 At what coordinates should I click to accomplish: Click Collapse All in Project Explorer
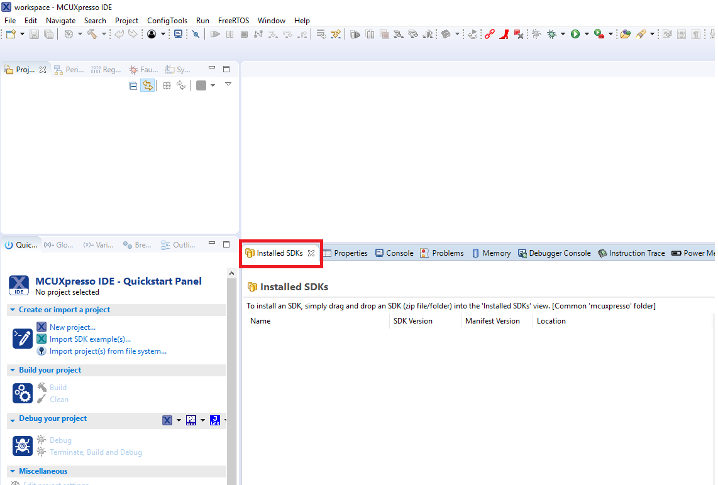tap(133, 85)
